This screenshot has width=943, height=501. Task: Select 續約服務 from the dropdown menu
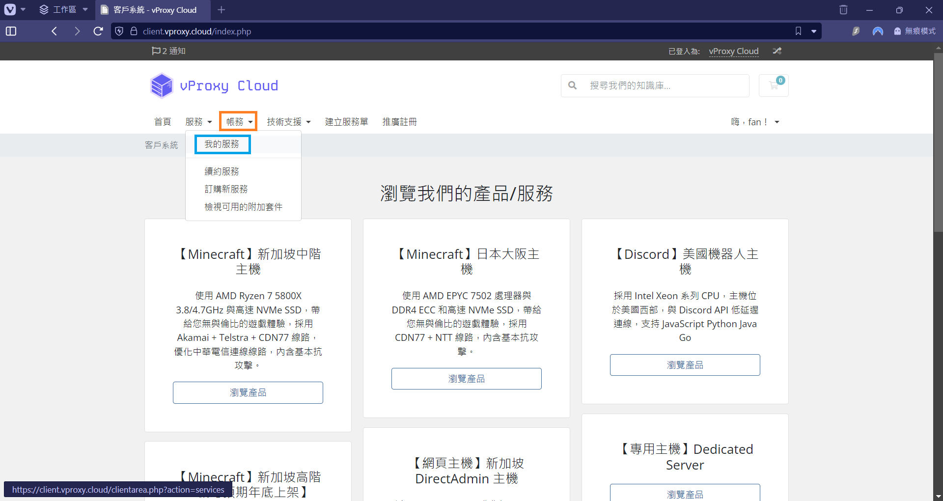[222, 171]
